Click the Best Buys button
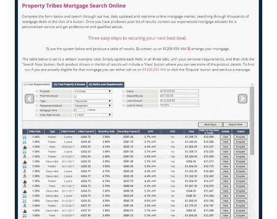The width and height of the screenshot is (277, 219). tap(210, 124)
